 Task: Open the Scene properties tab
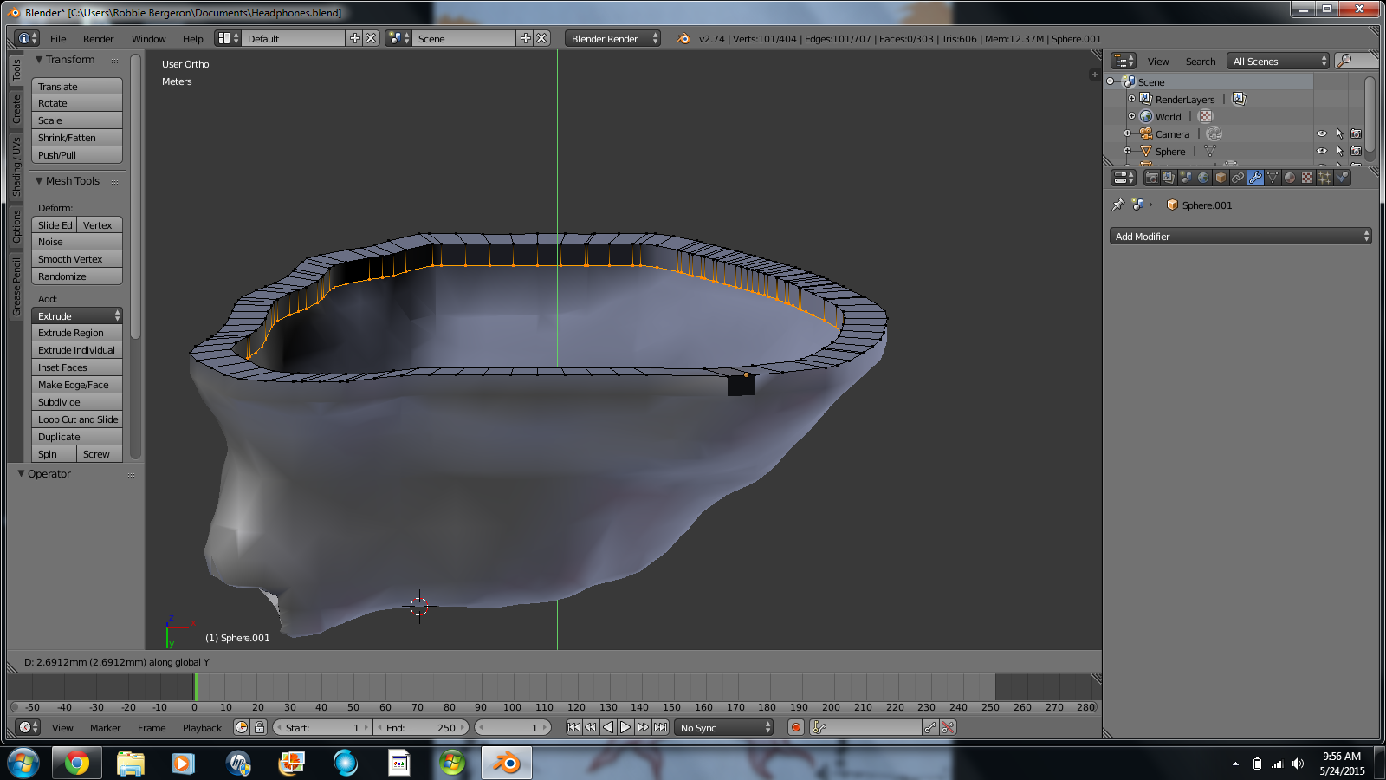tap(1186, 178)
